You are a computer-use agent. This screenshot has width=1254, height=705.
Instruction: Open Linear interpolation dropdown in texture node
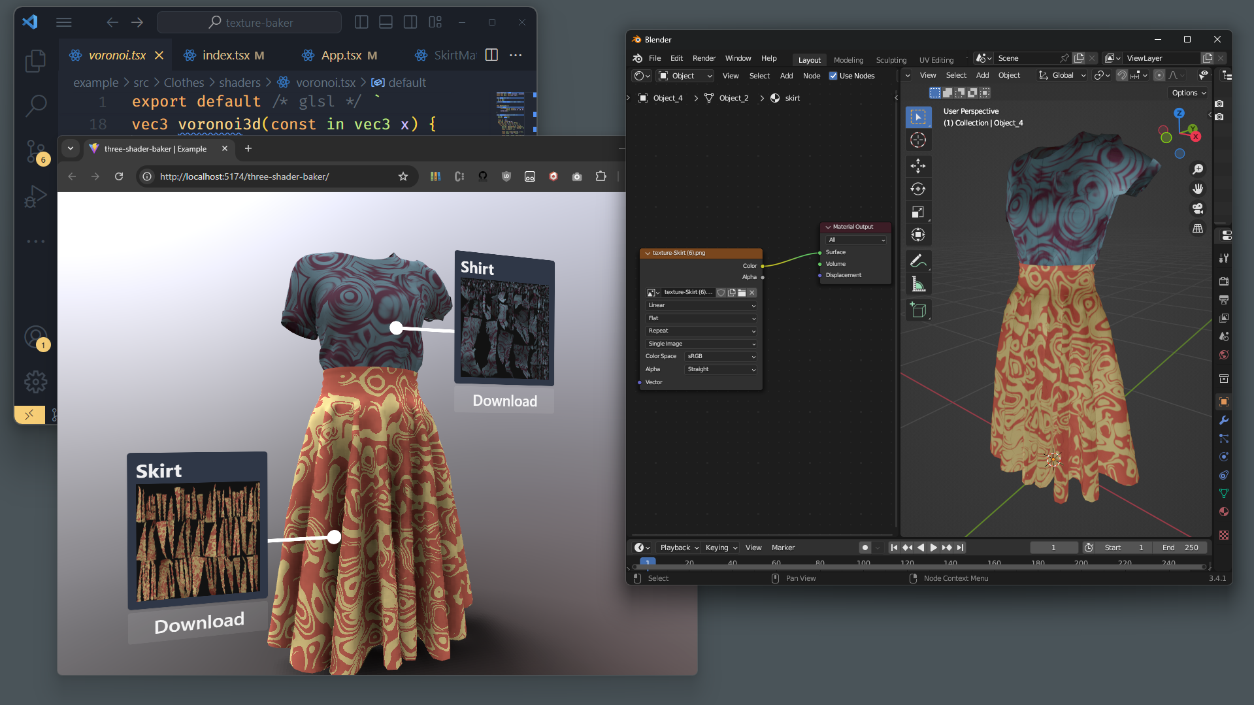pos(701,305)
